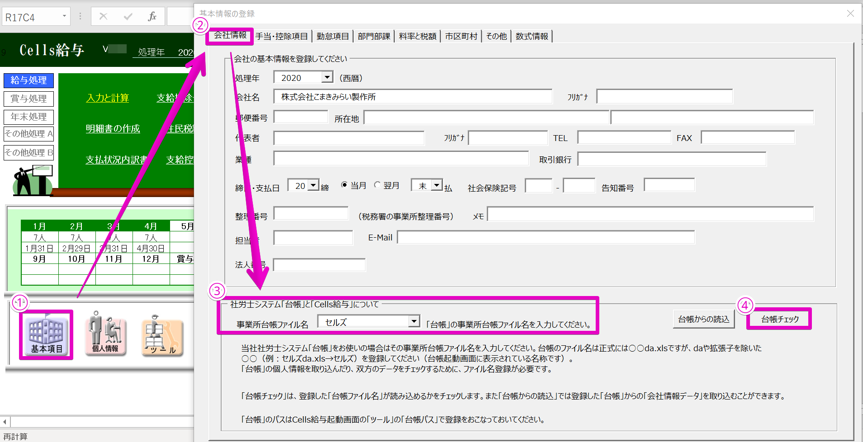
Task: Switch to the 料率と税額 tab
Action: [x=418, y=36]
